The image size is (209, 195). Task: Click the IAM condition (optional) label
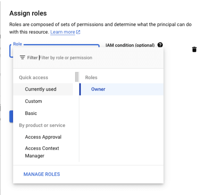130,45
